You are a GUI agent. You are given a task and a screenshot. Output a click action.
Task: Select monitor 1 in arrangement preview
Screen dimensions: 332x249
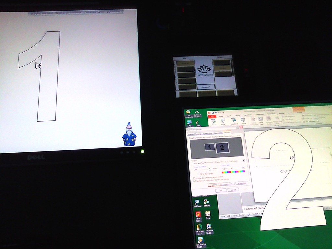tap(210, 147)
